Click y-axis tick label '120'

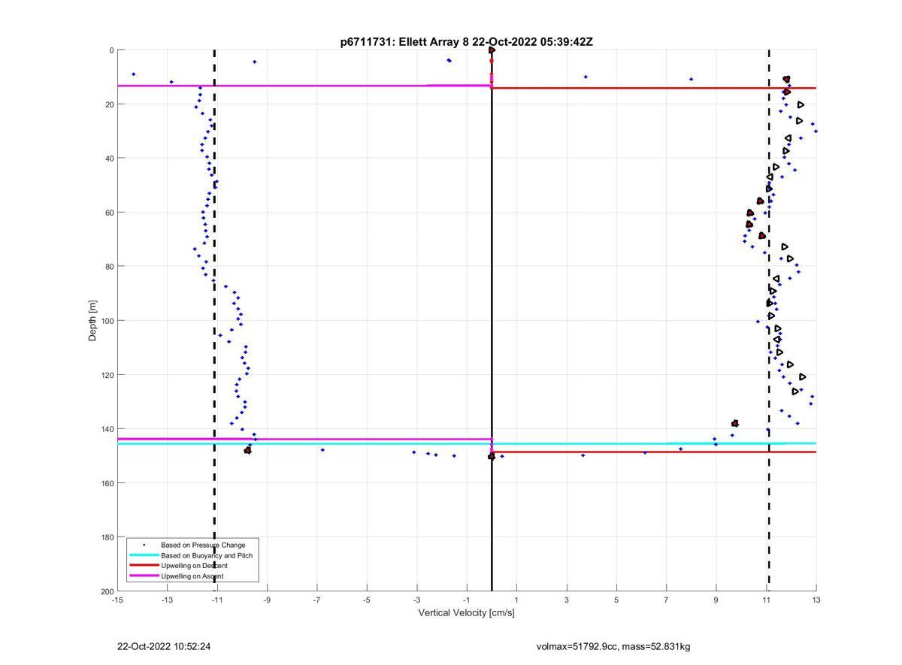(107, 375)
